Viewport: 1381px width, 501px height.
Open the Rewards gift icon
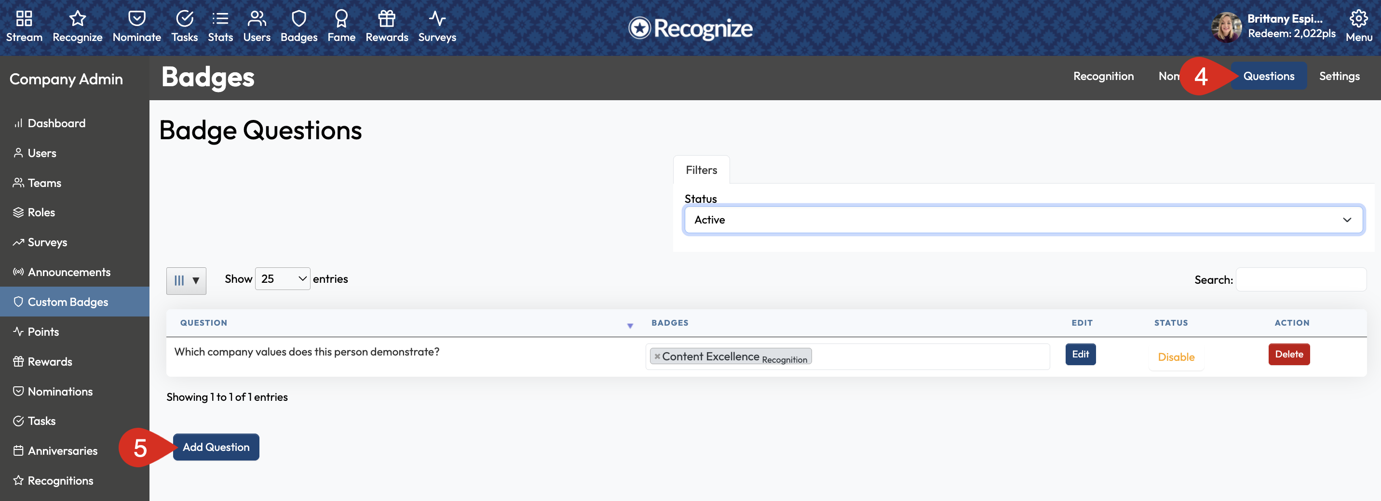pyautogui.click(x=386, y=19)
